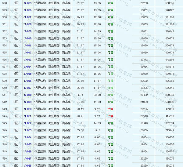Click row number 536

coord(5,60)
